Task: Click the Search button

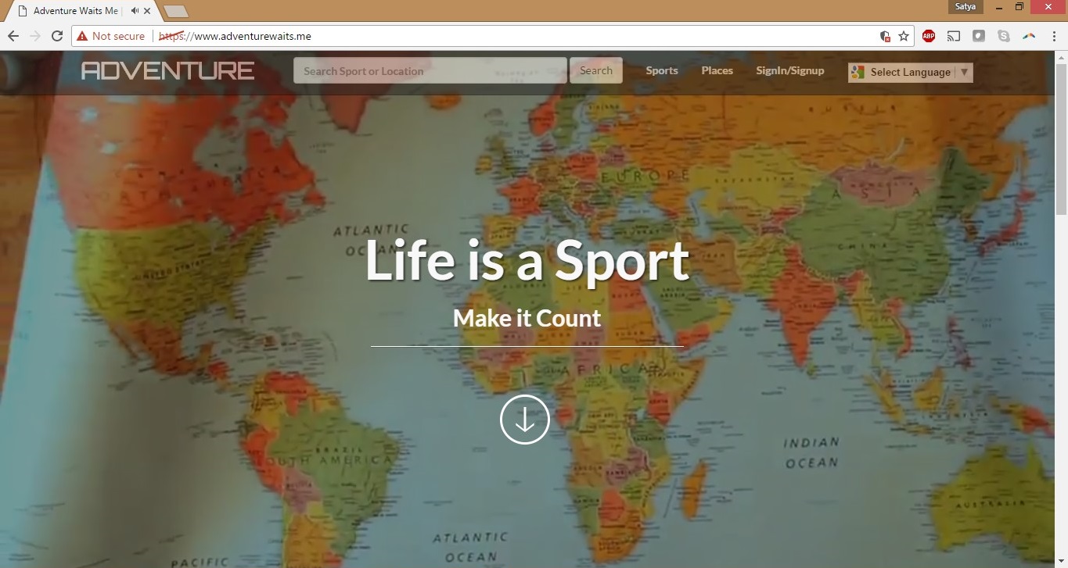Action: [596, 70]
